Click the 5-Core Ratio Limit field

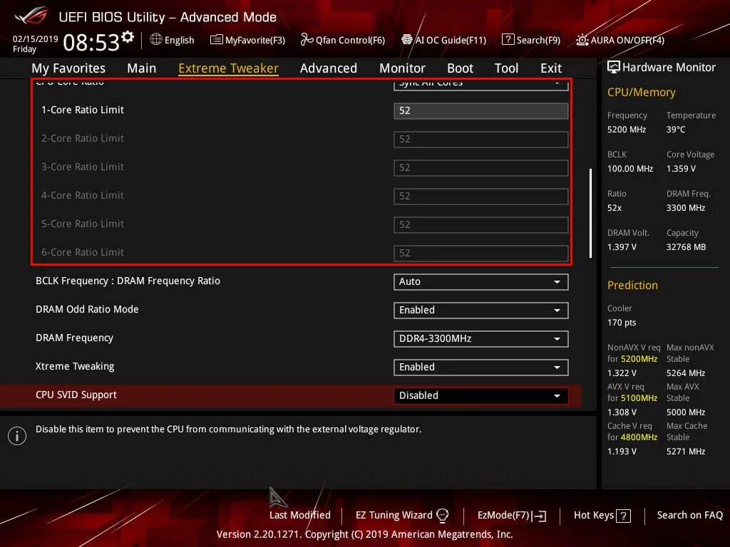(481, 224)
